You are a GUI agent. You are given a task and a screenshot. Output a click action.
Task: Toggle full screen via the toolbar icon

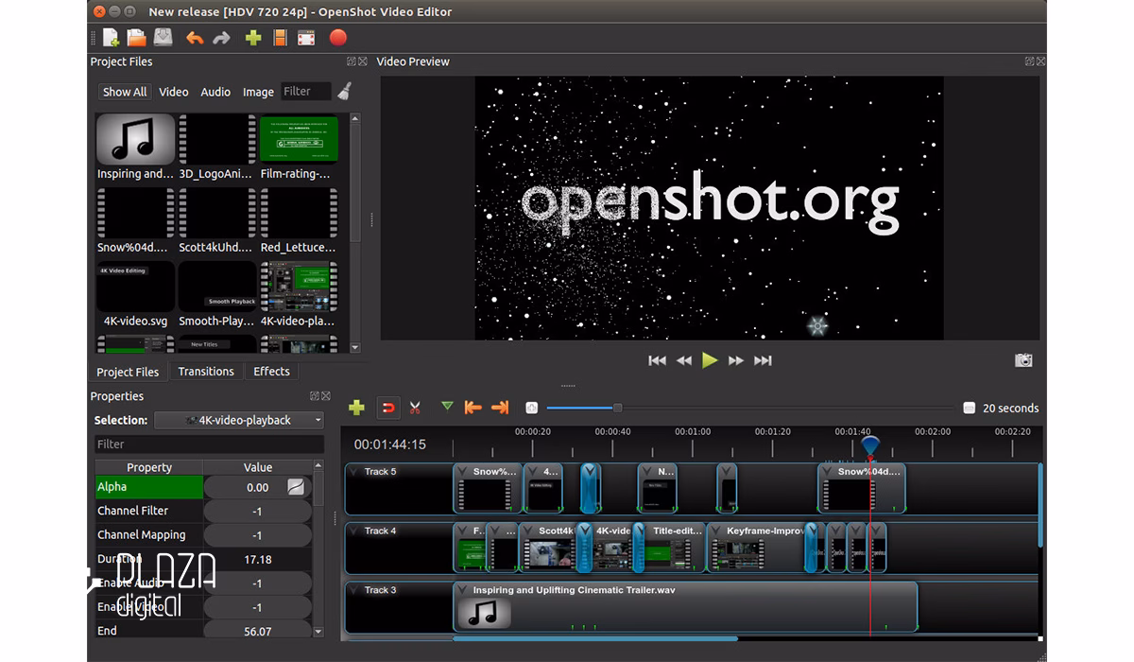tap(306, 38)
